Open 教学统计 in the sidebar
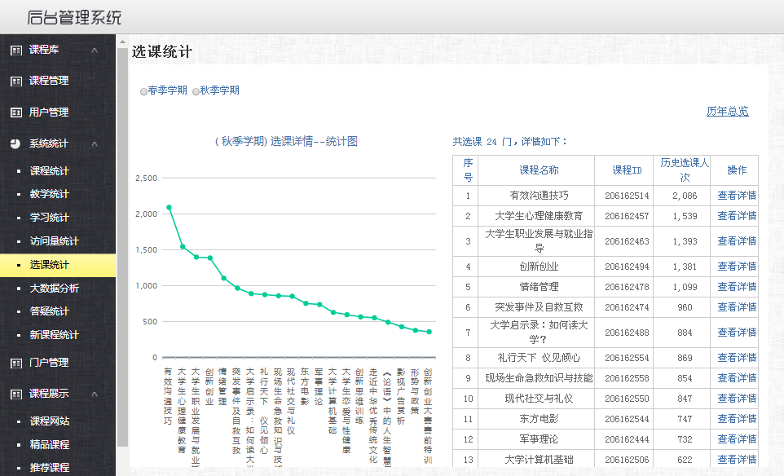784x476 pixels. 49,194
